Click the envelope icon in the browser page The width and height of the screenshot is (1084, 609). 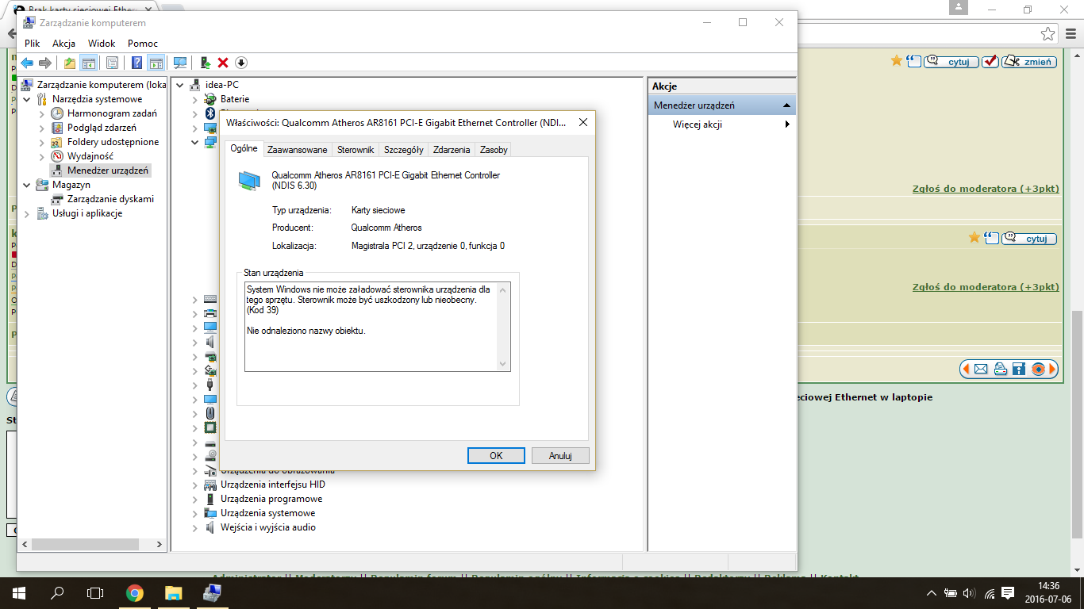(x=981, y=369)
